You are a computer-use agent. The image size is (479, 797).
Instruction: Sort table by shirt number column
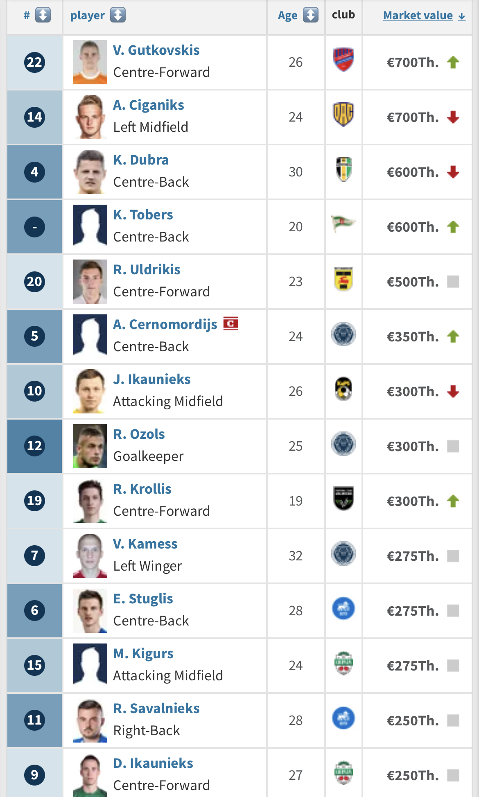point(43,16)
